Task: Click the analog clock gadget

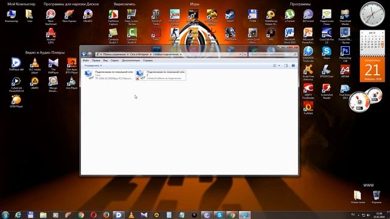Action: (372, 14)
